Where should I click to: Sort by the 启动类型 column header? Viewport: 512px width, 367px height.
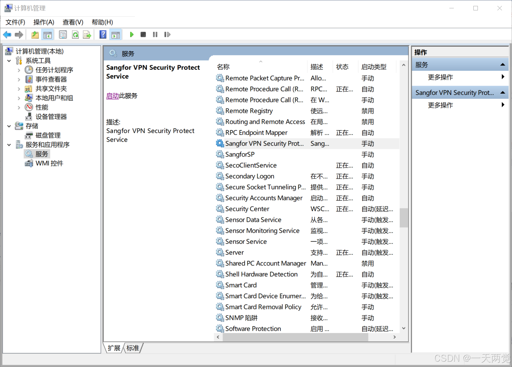coord(377,67)
